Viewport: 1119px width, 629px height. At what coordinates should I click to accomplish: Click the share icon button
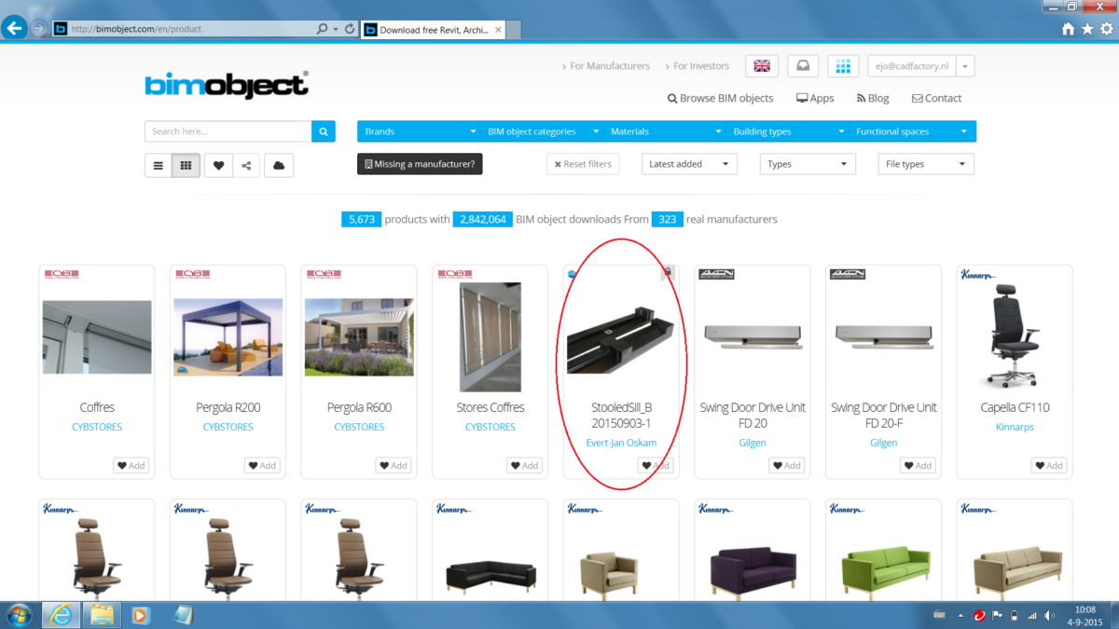[246, 166]
